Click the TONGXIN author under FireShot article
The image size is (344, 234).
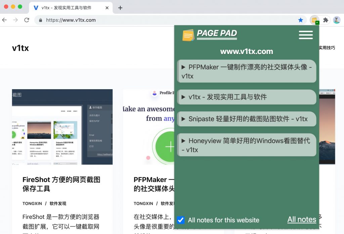click(x=32, y=203)
